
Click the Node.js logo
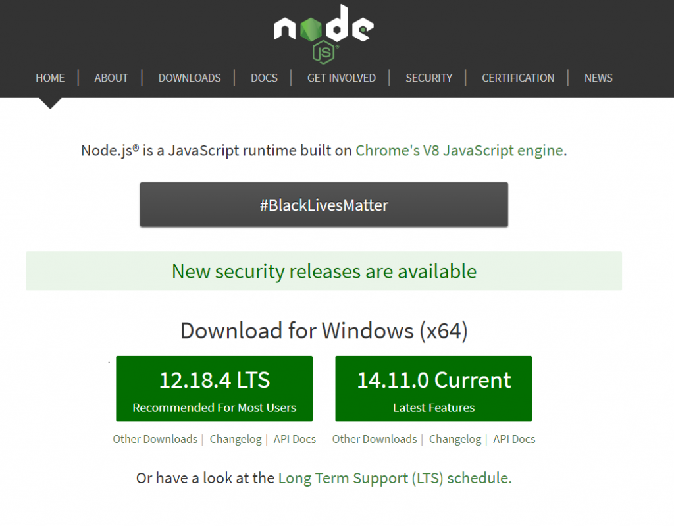tap(323, 32)
